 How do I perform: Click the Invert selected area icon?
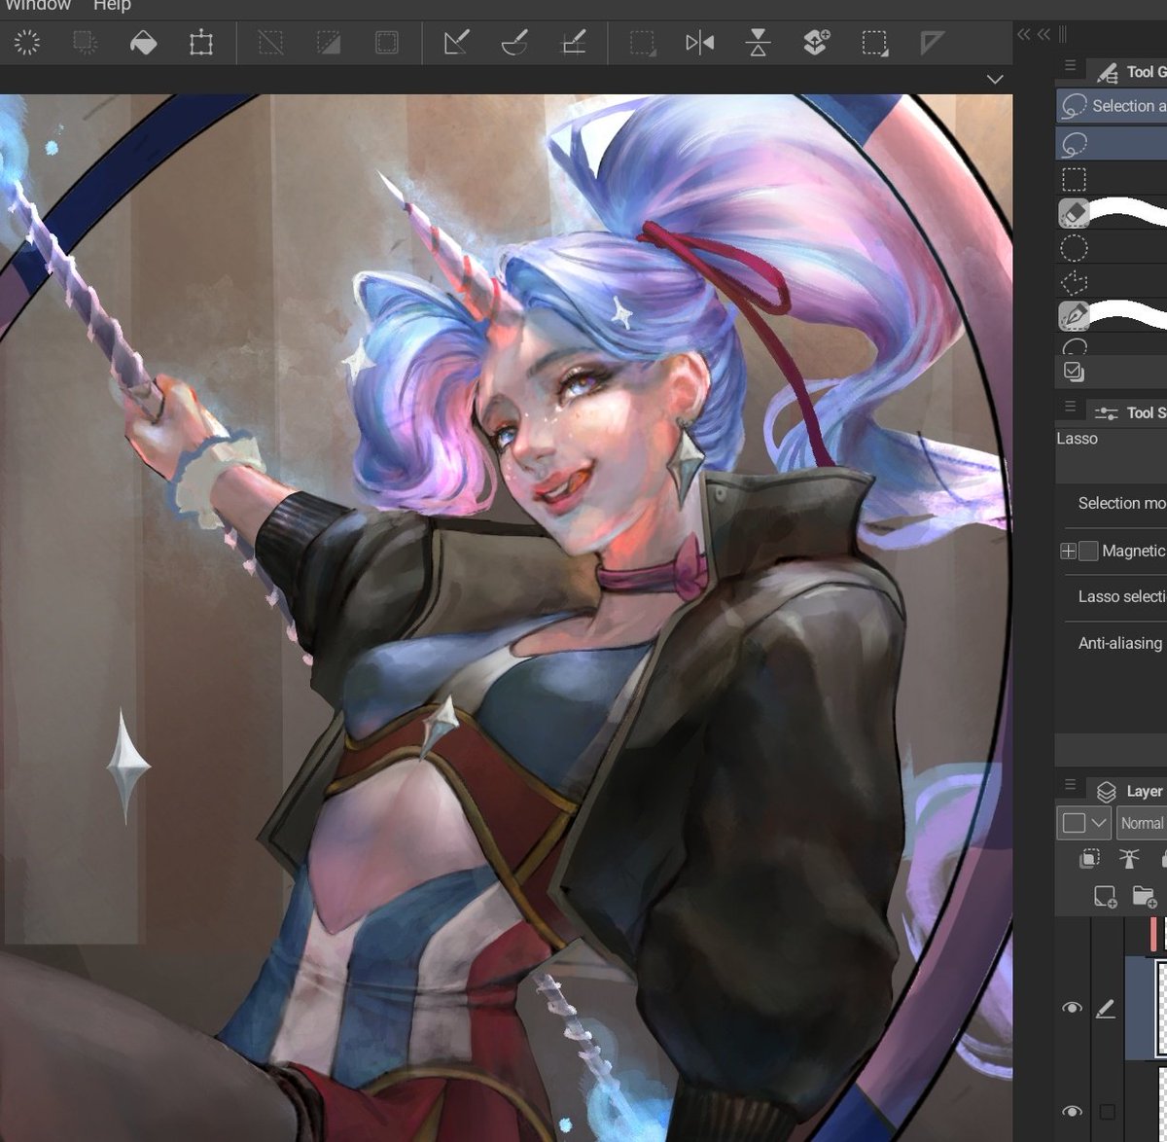tap(329, 43)
